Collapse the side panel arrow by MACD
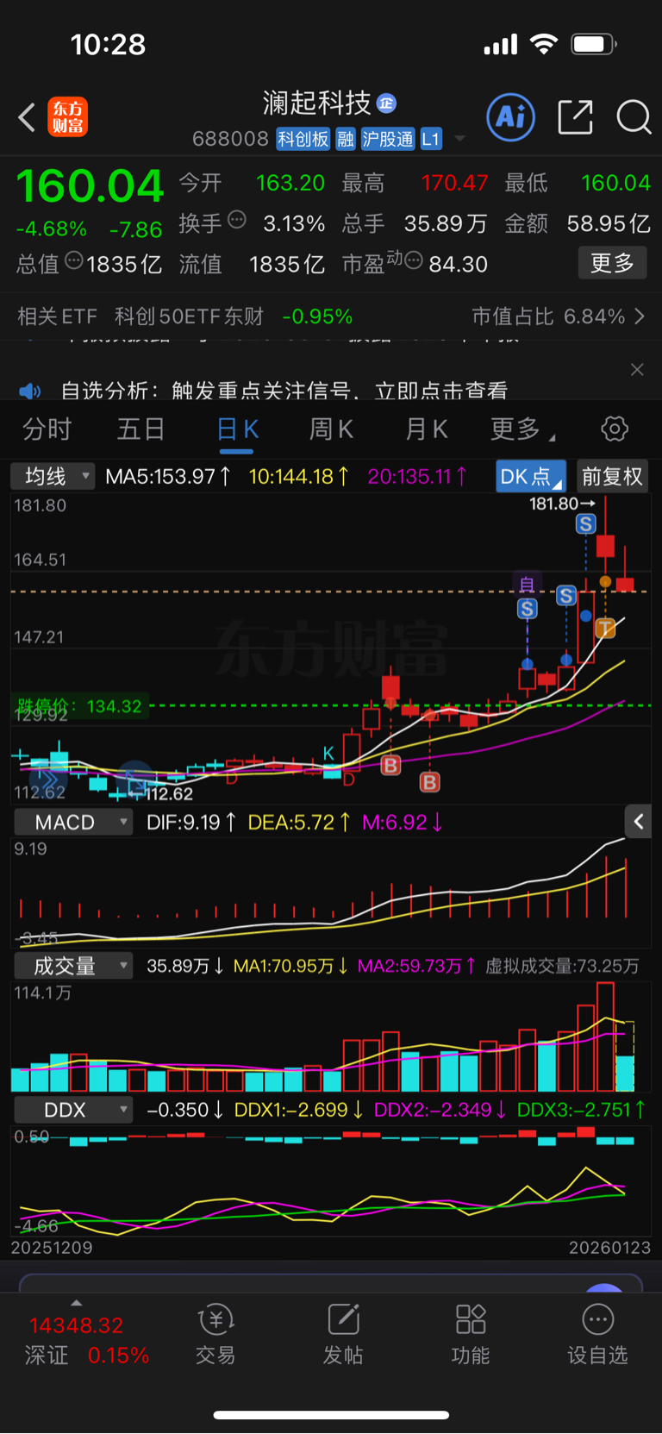The height and width of the screenshot is (1434, 662). [639, 822]
